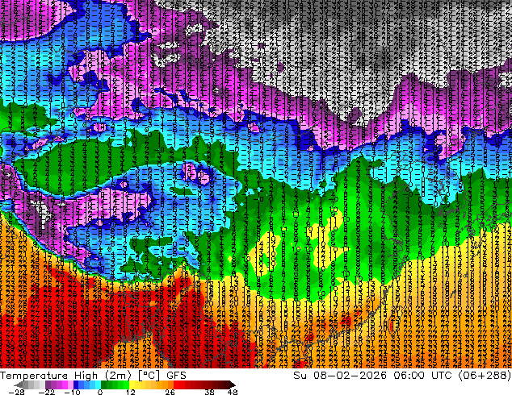Click the '12' legend value
This screenshot has height=395, width=512.
(131, 392)
